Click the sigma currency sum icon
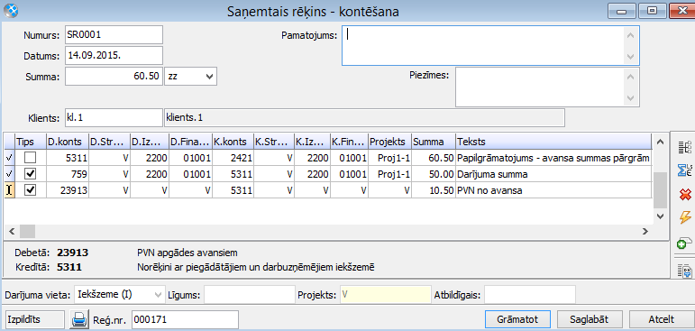The image size is (695, 331). click(x=685, y=170)
